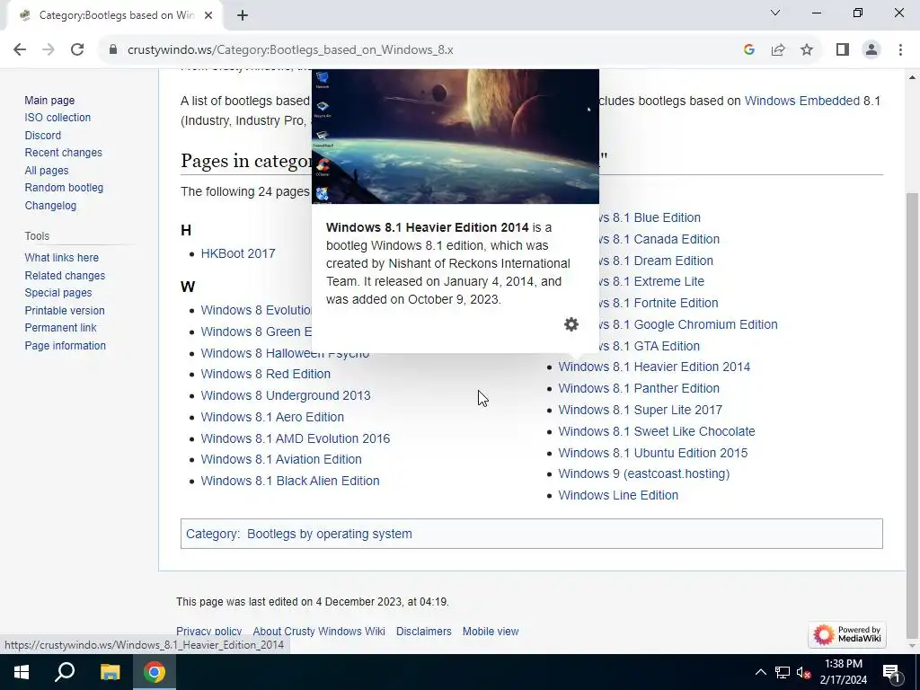Open Changelog link
This screenshot has height=690, width=920.
pos(50,206)
